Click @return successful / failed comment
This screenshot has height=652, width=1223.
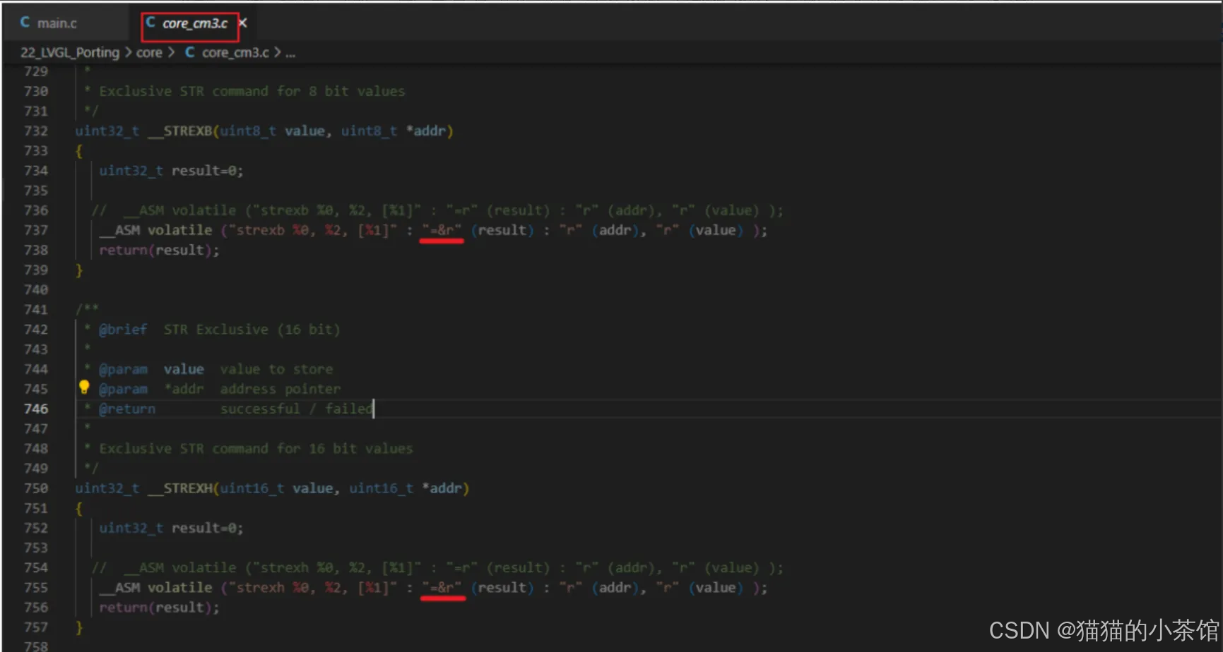point(235,409)
